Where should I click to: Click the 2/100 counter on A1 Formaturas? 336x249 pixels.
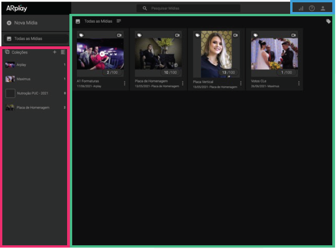pyautogui.click(x=112, y=72)
